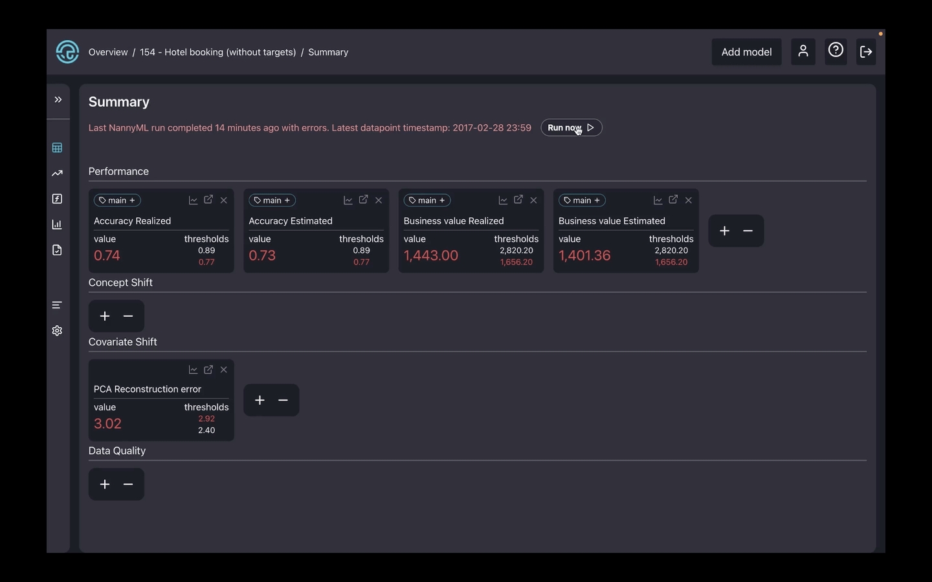Screen dimensions: 932x582
Task: Click the Run now button
Action: [x=571, y=128]
